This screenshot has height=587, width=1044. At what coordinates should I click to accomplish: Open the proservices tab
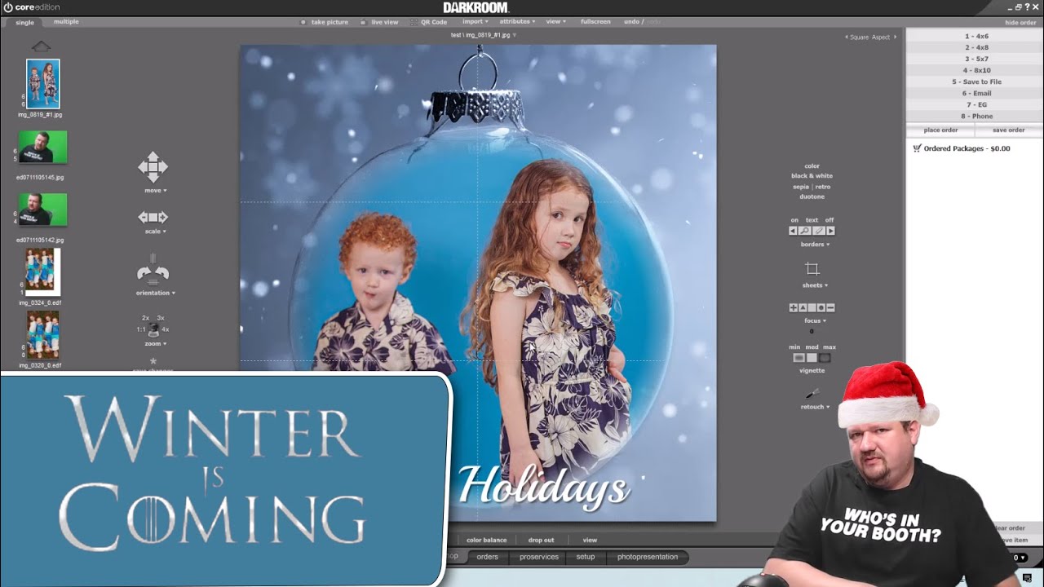tap(539, 557)
